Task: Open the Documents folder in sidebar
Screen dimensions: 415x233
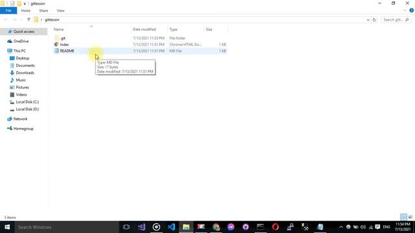Action: click(25, 65)
